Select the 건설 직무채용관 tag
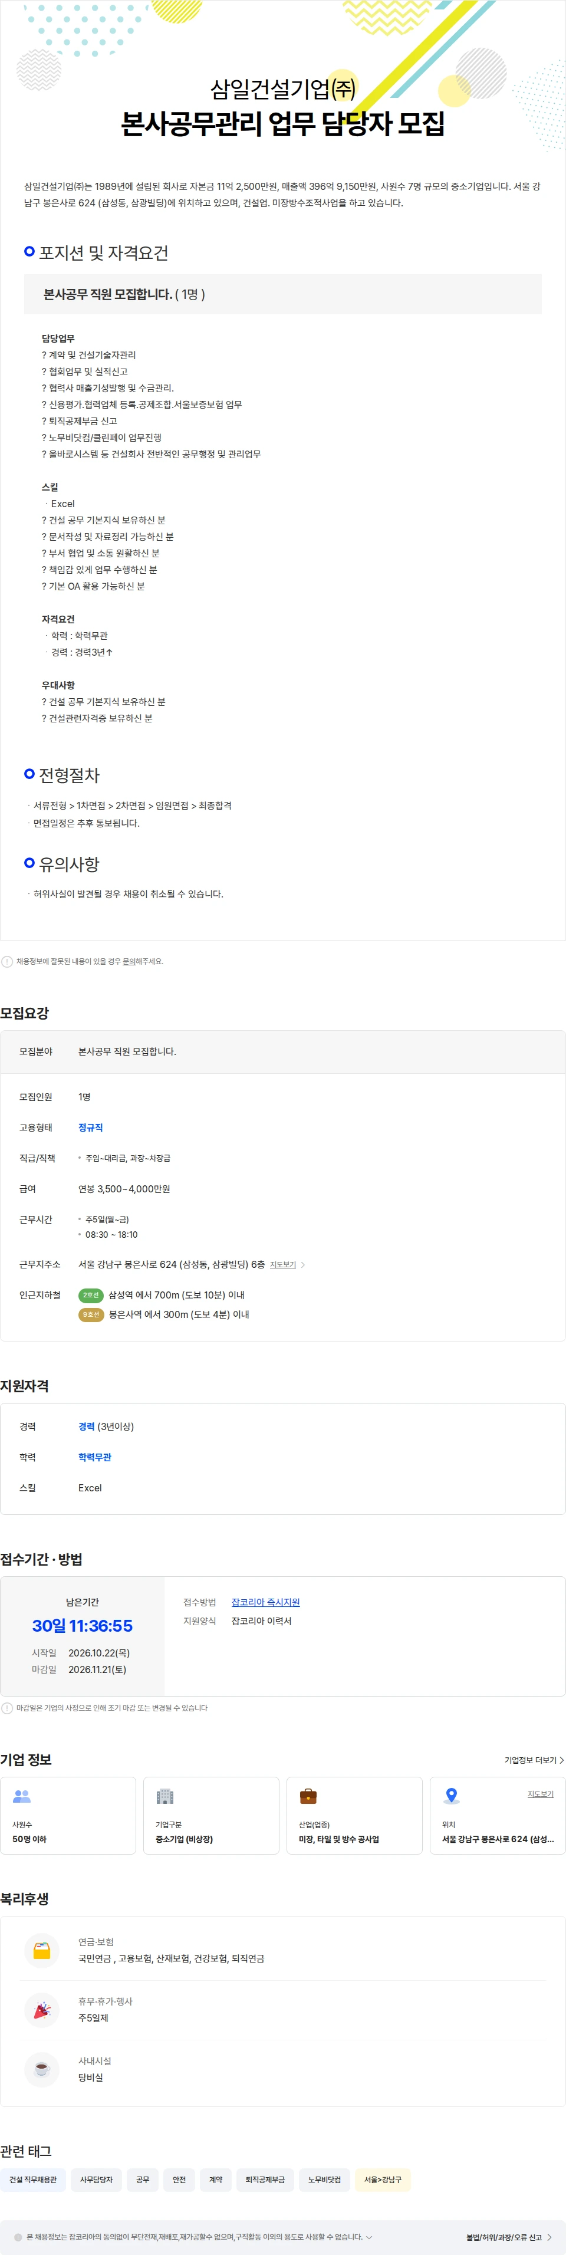Image resolution: width=566 pixels, height=2255 pixels. (x=33, y=2180)
